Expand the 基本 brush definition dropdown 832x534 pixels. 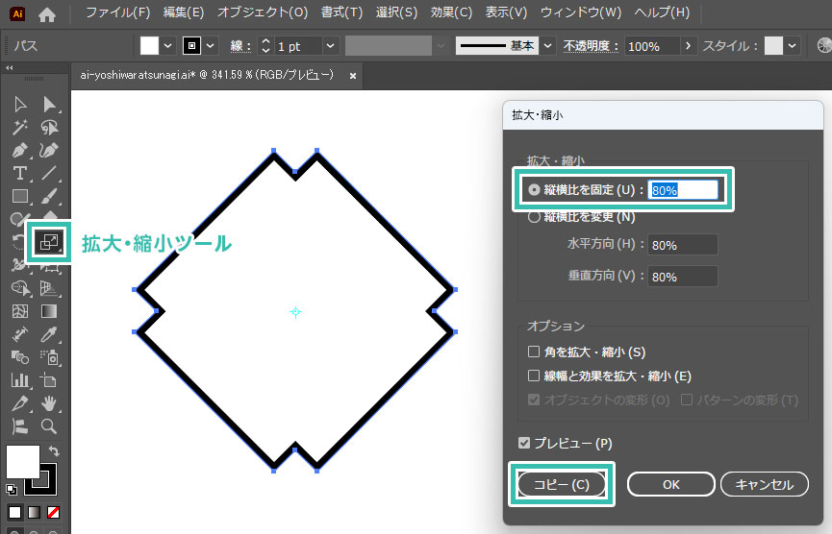tap(548, 46)
